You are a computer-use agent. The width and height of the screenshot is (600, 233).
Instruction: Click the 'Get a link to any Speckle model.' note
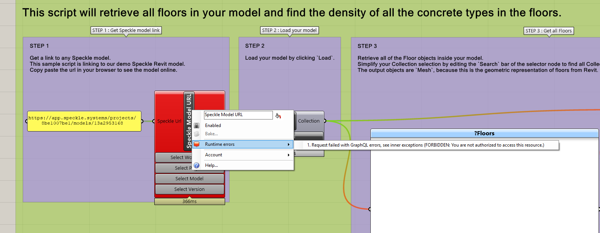[x=70, y=58]
